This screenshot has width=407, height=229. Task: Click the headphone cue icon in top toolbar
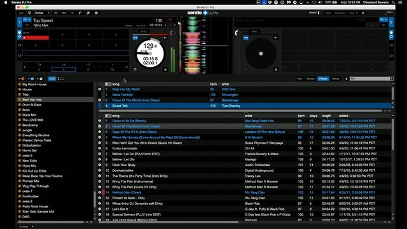pos(56,13)
